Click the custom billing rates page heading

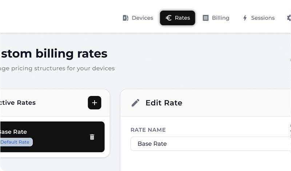coord(54,54)
